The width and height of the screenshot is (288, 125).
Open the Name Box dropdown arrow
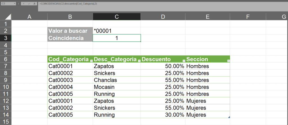[x=14, y=3]
